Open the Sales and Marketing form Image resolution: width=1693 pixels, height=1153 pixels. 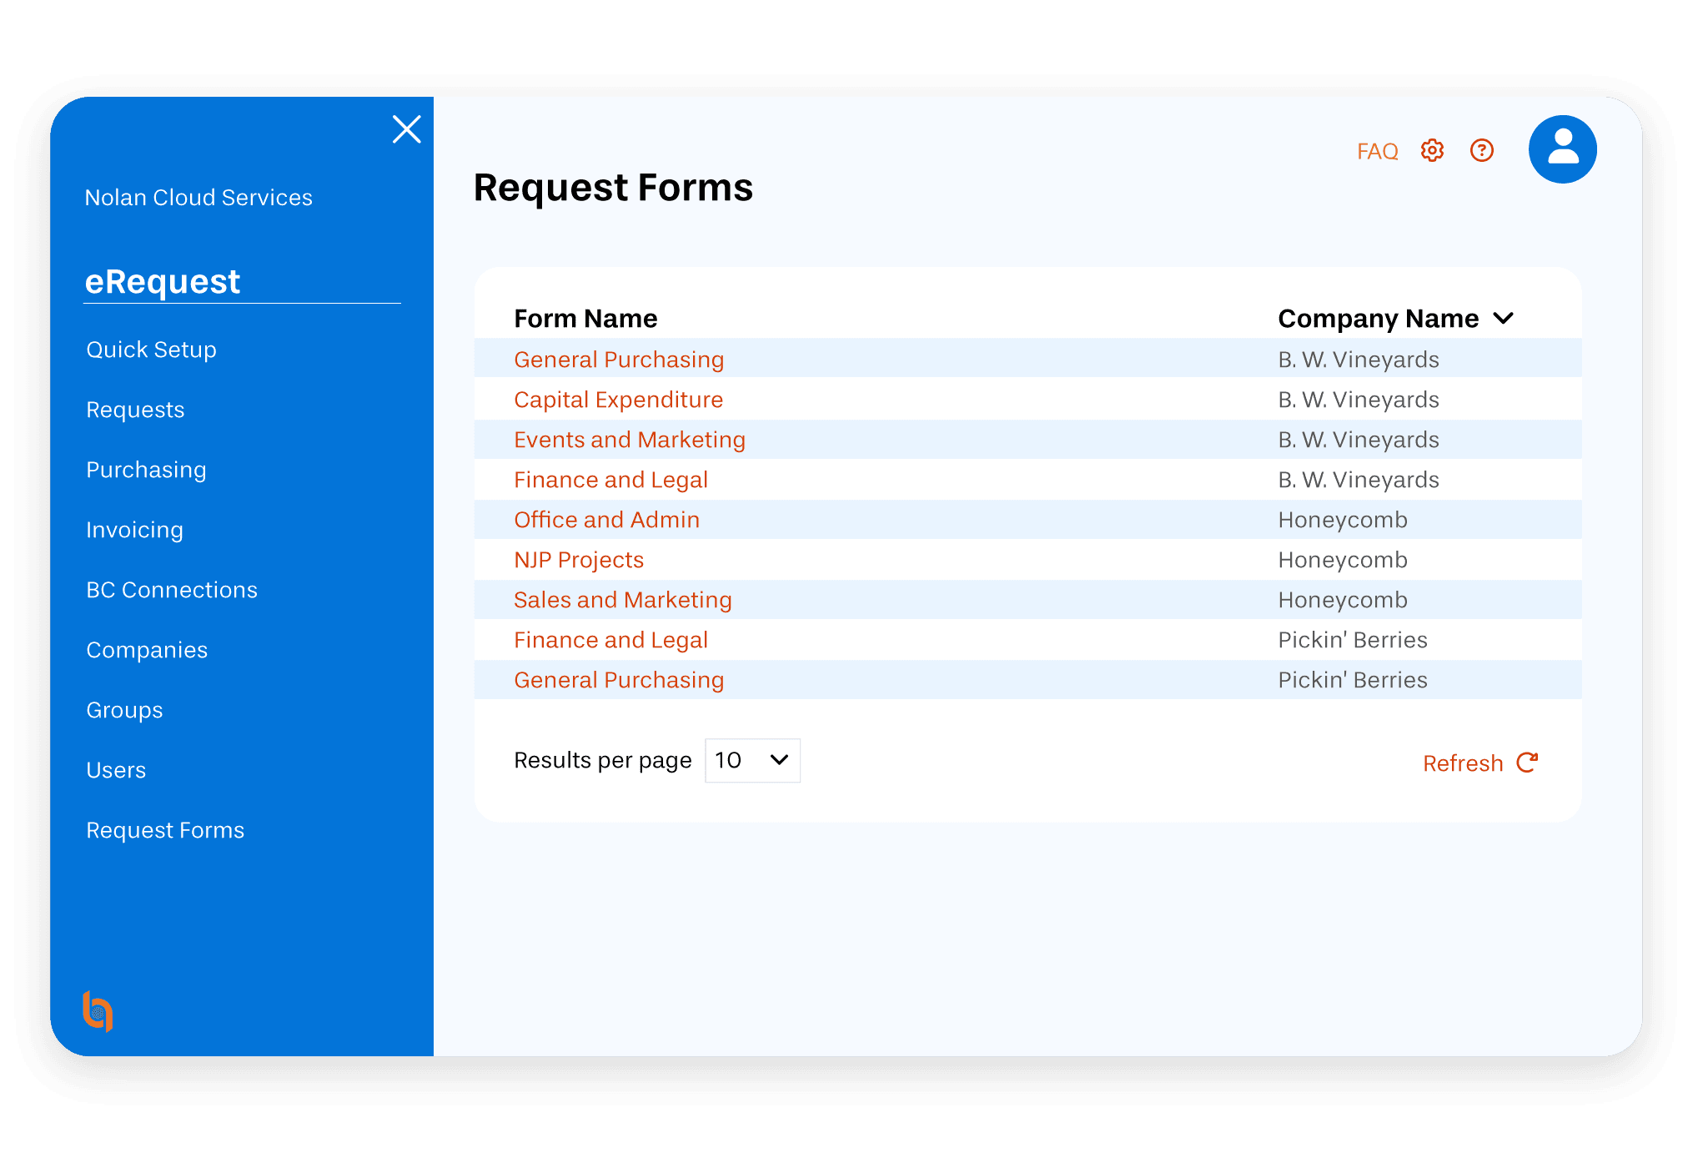[623, 600]
